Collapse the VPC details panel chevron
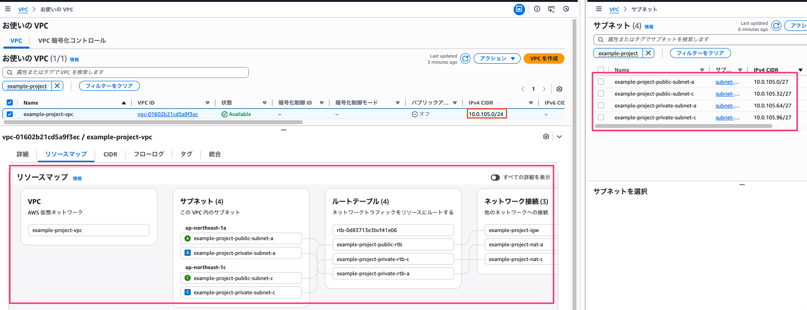Image resolution: width=807 pixels, height=310 pixels. [560, 137]
